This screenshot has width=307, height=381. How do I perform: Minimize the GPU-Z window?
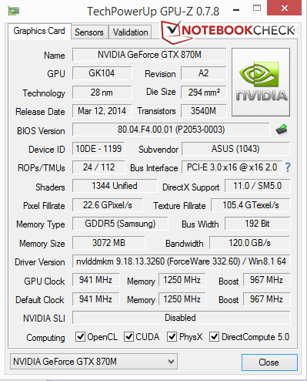[236, 10]
